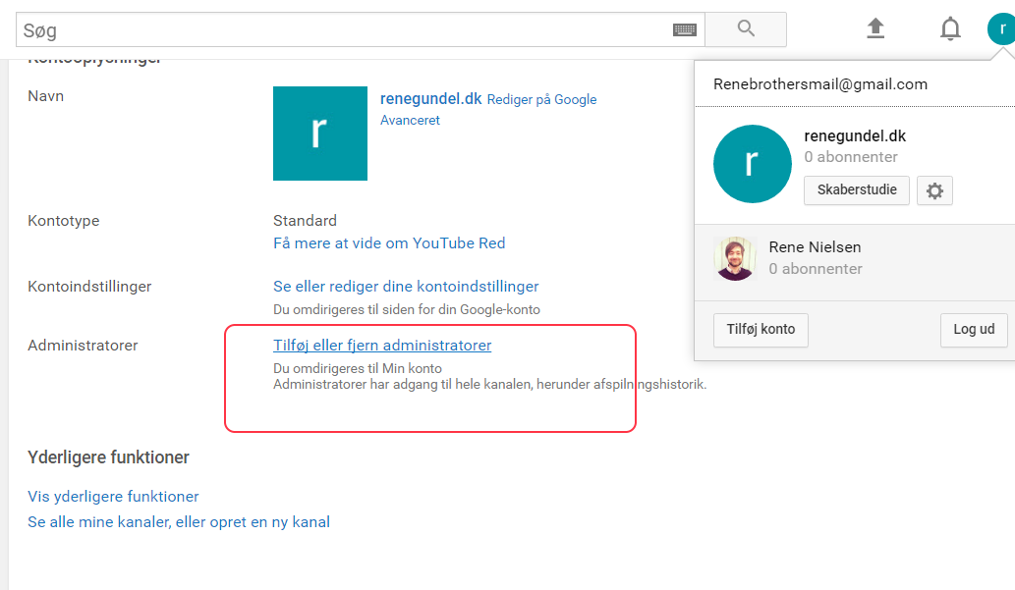The image size is (1015, 590).
Task: Click the Administratorer label
Action: coord(83,346)
